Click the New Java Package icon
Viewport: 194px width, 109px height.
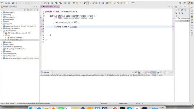point(65,3)
